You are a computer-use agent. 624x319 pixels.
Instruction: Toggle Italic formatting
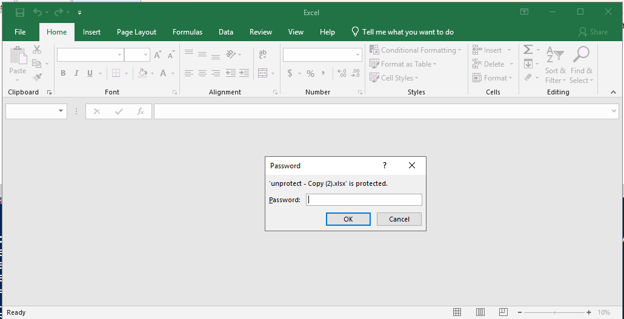click(76, 73)
